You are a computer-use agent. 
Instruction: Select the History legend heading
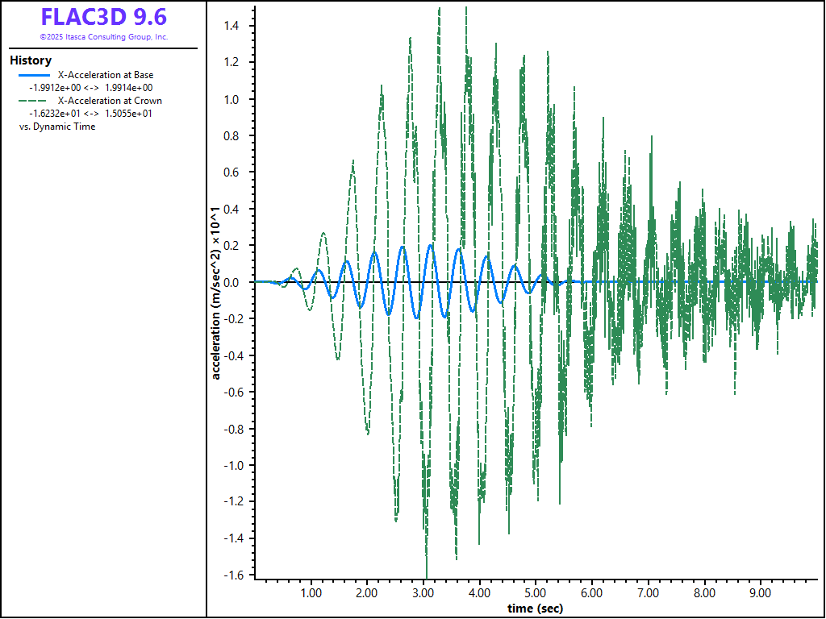pos(31,60)
